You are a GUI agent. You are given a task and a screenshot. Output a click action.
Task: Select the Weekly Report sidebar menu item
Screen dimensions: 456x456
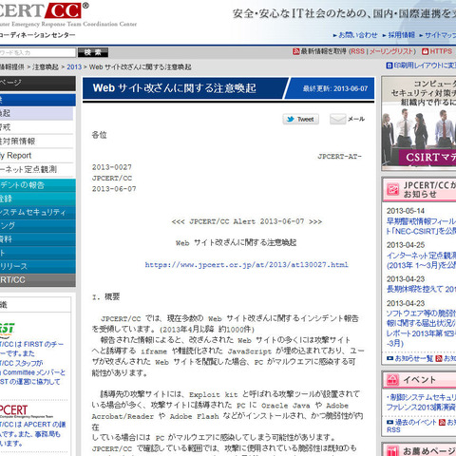point(36,156)
